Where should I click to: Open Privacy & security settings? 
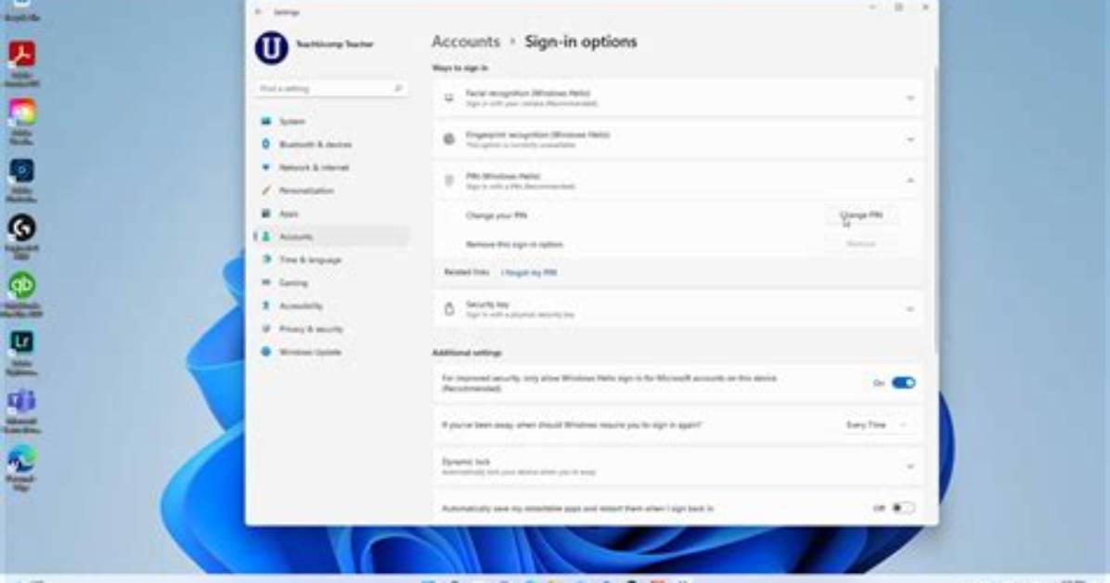coord(331,329)
